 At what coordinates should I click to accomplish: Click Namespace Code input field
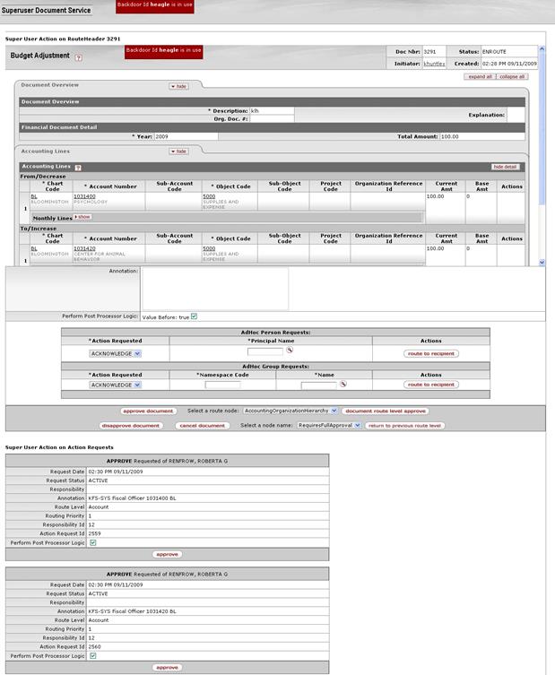click(x=222, y=385)
